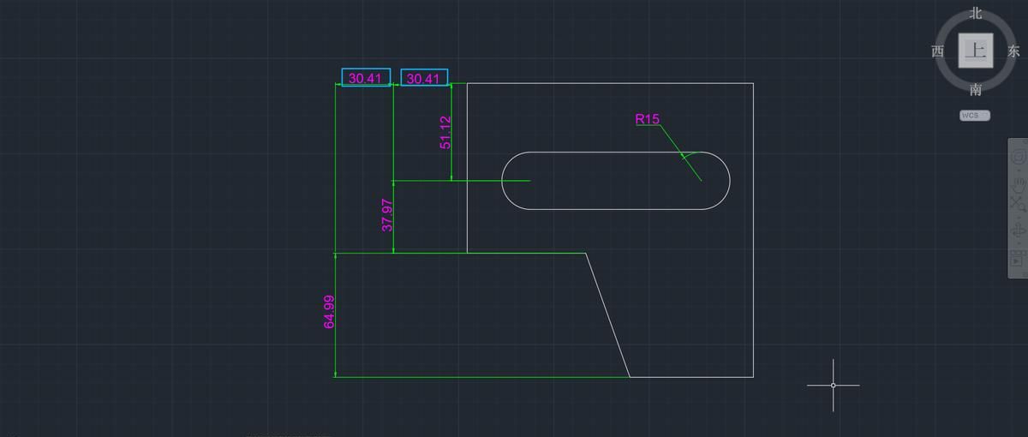1028x437 pixels.
Task: Select the south 南 compass direction
Action: pyautogui.click(x=976, y=89)
